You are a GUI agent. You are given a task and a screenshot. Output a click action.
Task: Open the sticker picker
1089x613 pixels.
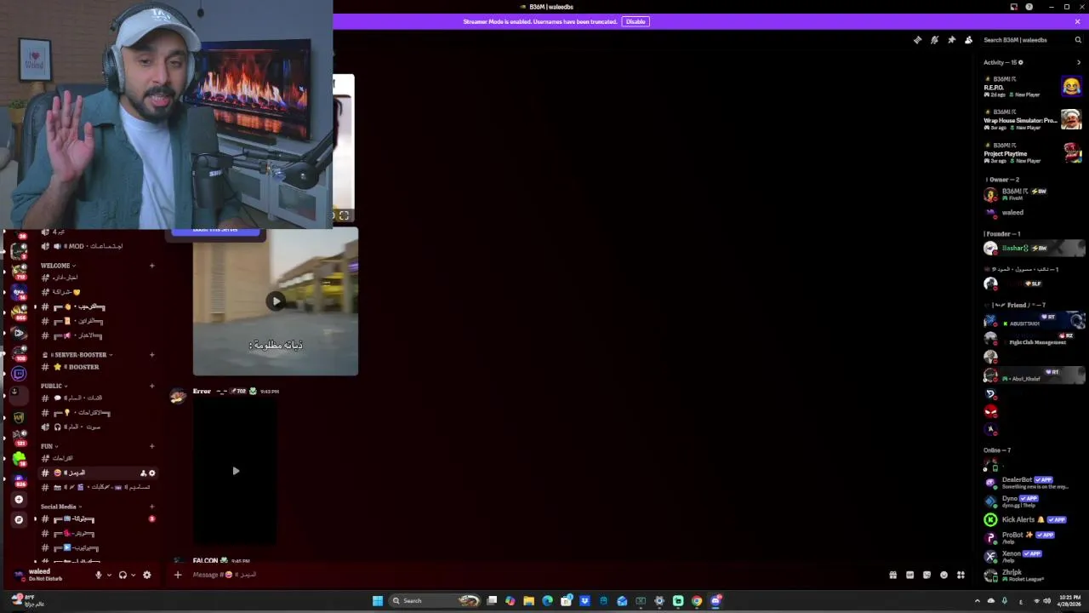[927, 575]
